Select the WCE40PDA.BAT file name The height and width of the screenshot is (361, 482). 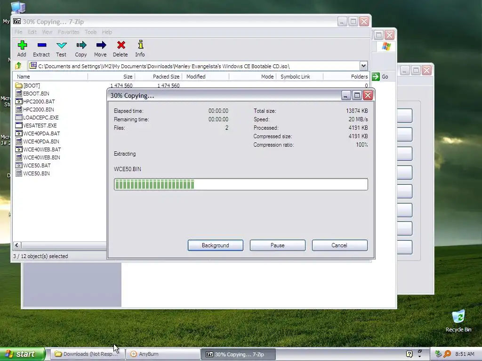(x=41, y=133)
